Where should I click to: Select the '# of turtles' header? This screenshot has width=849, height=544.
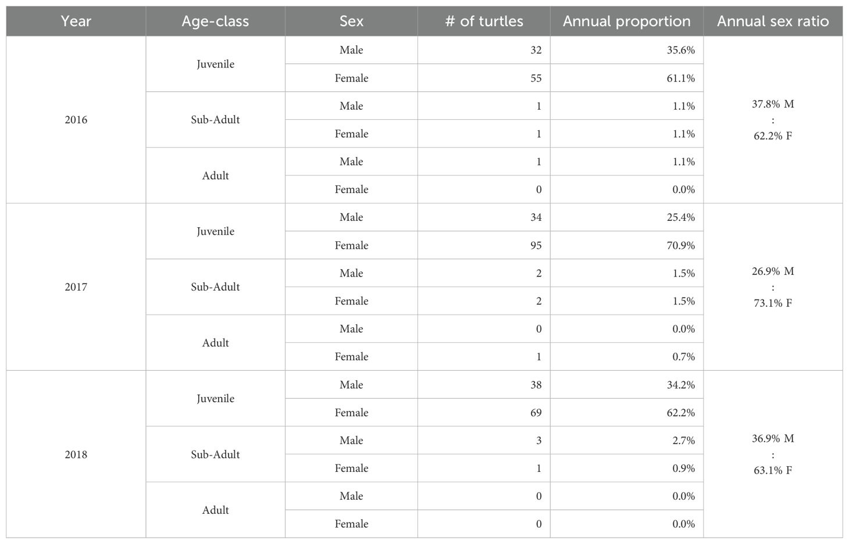click(484, 22)
